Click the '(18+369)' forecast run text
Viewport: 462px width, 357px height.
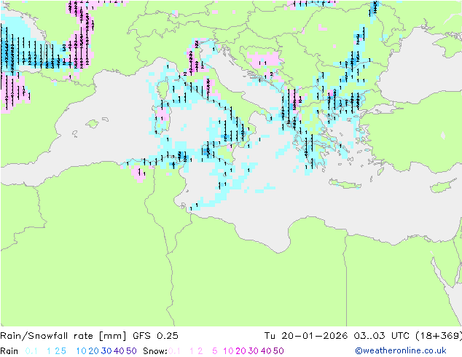439,336
